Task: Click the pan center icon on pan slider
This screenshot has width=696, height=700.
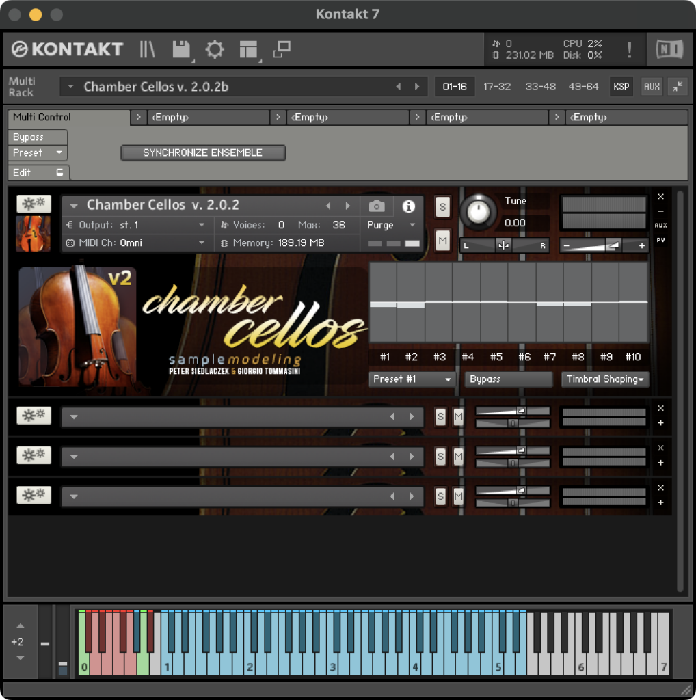Action: [x=504, y=245]
